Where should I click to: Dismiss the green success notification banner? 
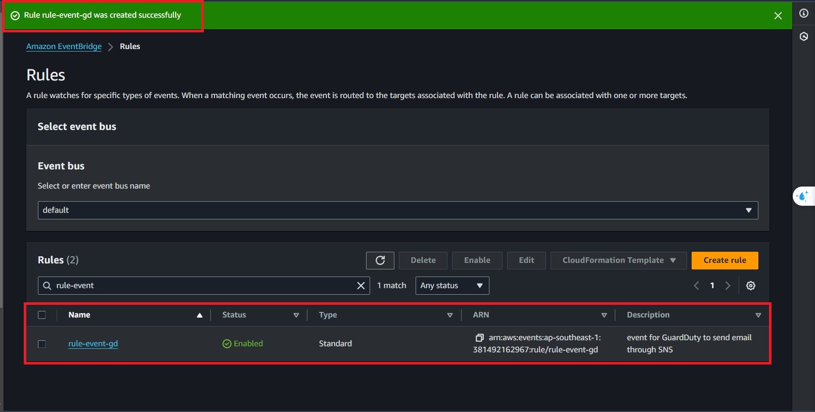pyautogui.click(x=778, y=16)
